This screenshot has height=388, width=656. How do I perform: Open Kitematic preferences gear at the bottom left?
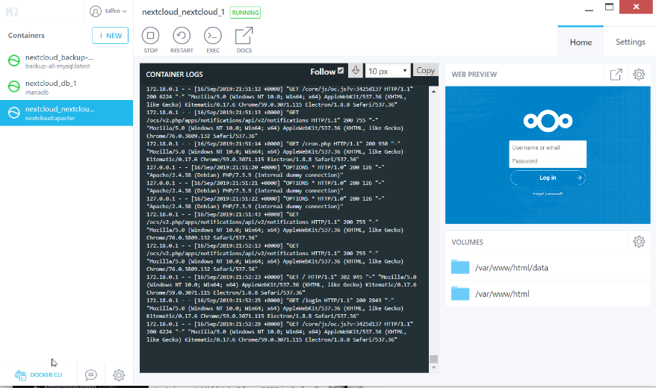tap(118, 375)
